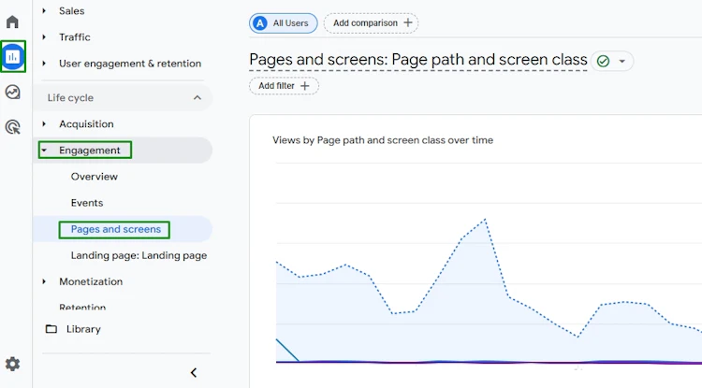Collapse the Engagement section arrow
This screenshot has width=702, height=388.
click(x=44, y=151)
